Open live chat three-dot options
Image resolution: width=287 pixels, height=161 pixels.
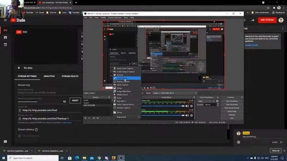[x=283, y=29]
